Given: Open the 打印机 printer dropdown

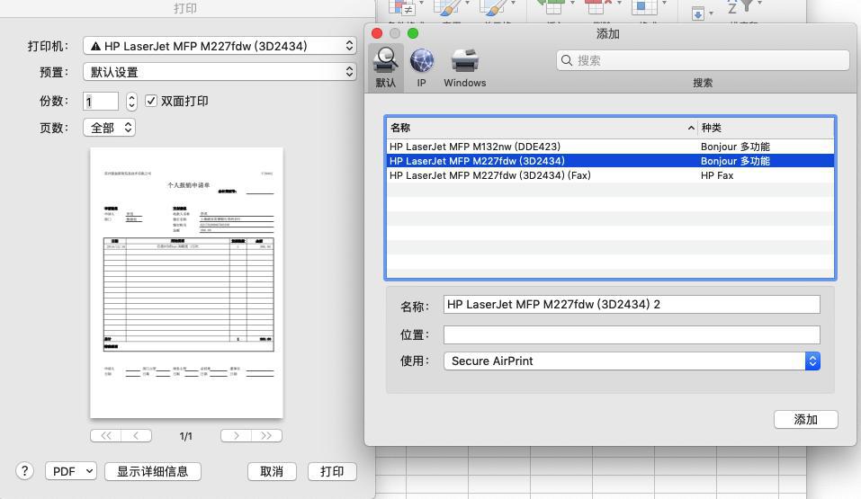Looking at the screenshot, I should pyautogui.click(x=220, y=46).
